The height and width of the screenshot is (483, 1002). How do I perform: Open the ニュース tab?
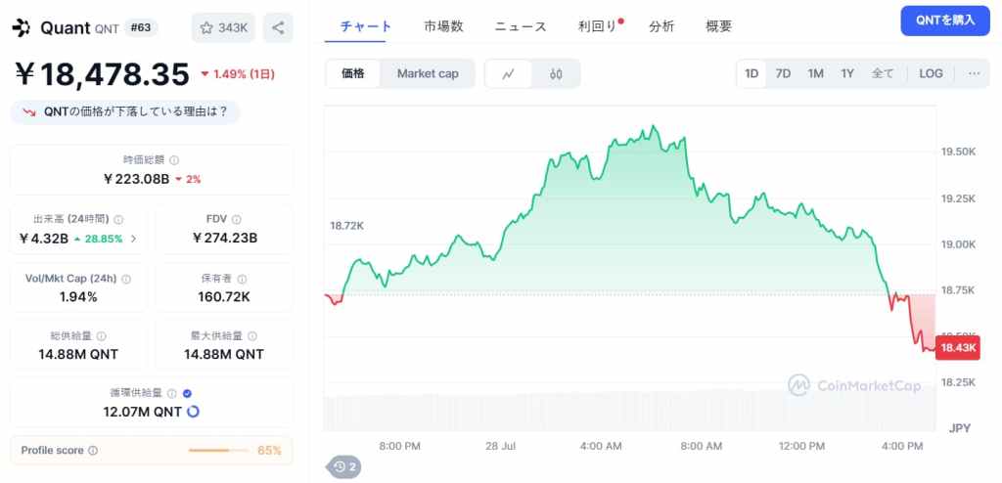(x=521, y=26)
